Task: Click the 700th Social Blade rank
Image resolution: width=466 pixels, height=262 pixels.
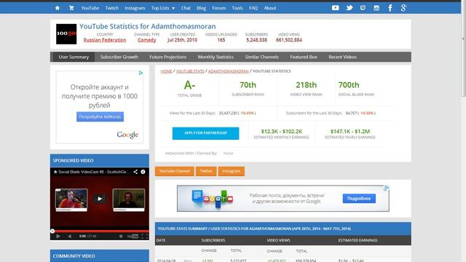Action: coord(349,85)
